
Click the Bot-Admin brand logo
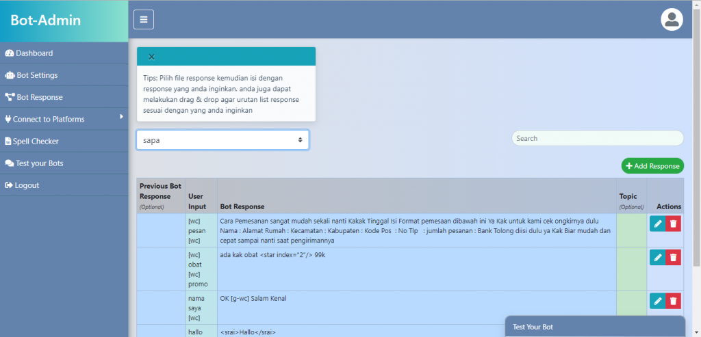(46, 20)
